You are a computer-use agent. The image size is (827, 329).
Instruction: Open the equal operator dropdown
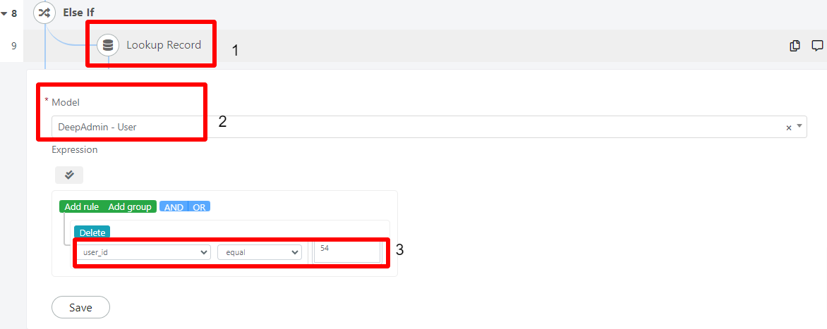point(260,252)
